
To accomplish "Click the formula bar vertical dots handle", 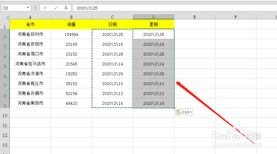I will [35, 8].
